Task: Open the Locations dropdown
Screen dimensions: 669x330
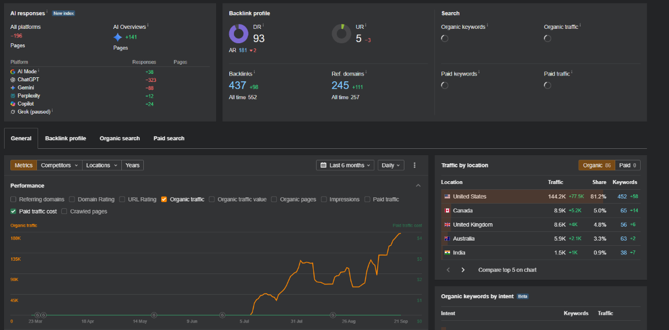Action: 102,165
